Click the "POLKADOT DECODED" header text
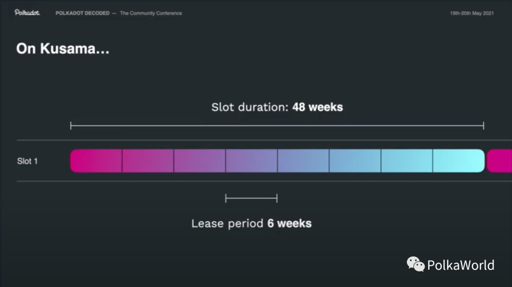The width and height of the screenshot is (512, 287). point(82,13)
